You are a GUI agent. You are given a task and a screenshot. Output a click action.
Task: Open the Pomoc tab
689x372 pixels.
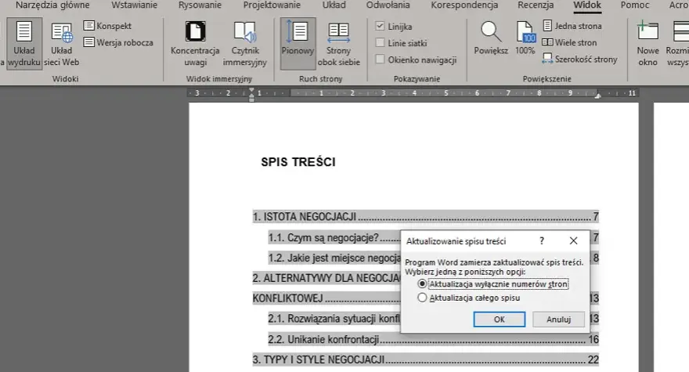635,5
